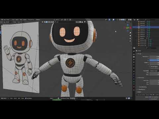Toggle the camera view icon beside viewport

(130, 38)
